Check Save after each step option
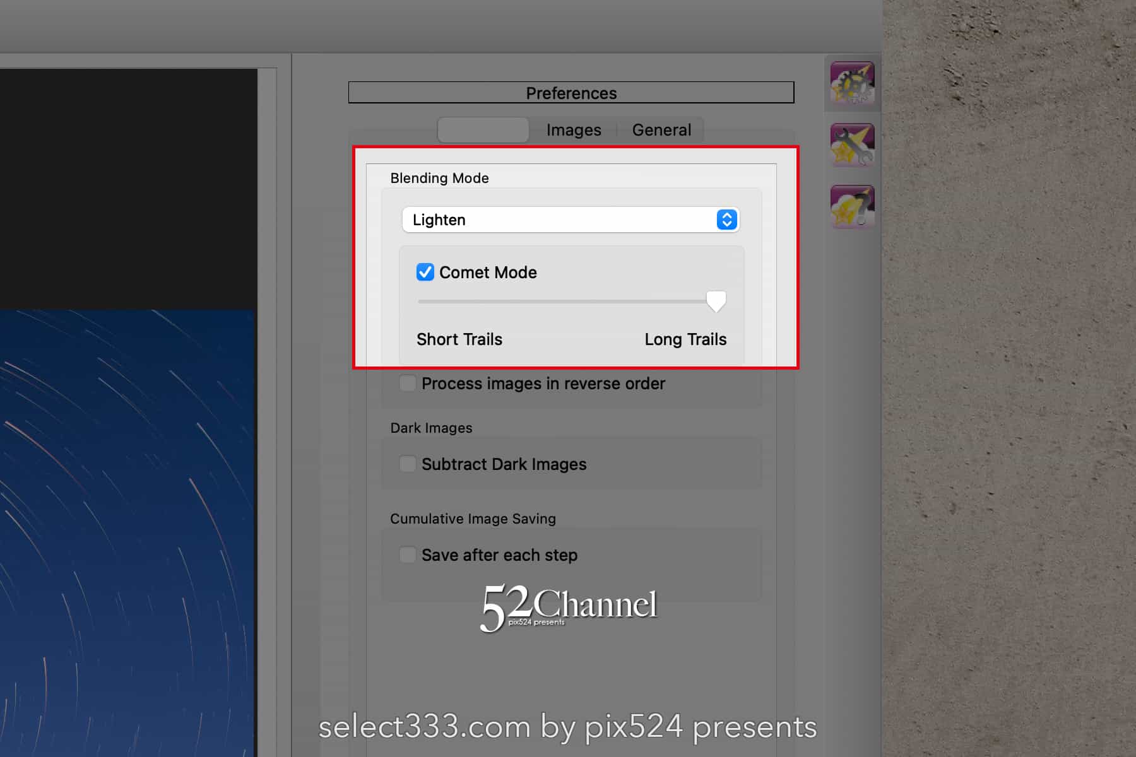1136x757 pixels. pos(408,555)
